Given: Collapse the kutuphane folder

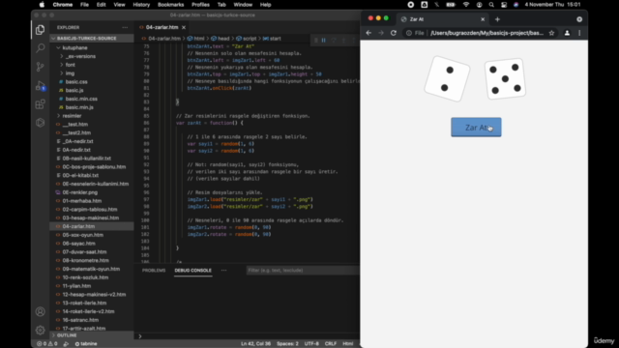Looking at the screenshot, I should pos(74,47).
